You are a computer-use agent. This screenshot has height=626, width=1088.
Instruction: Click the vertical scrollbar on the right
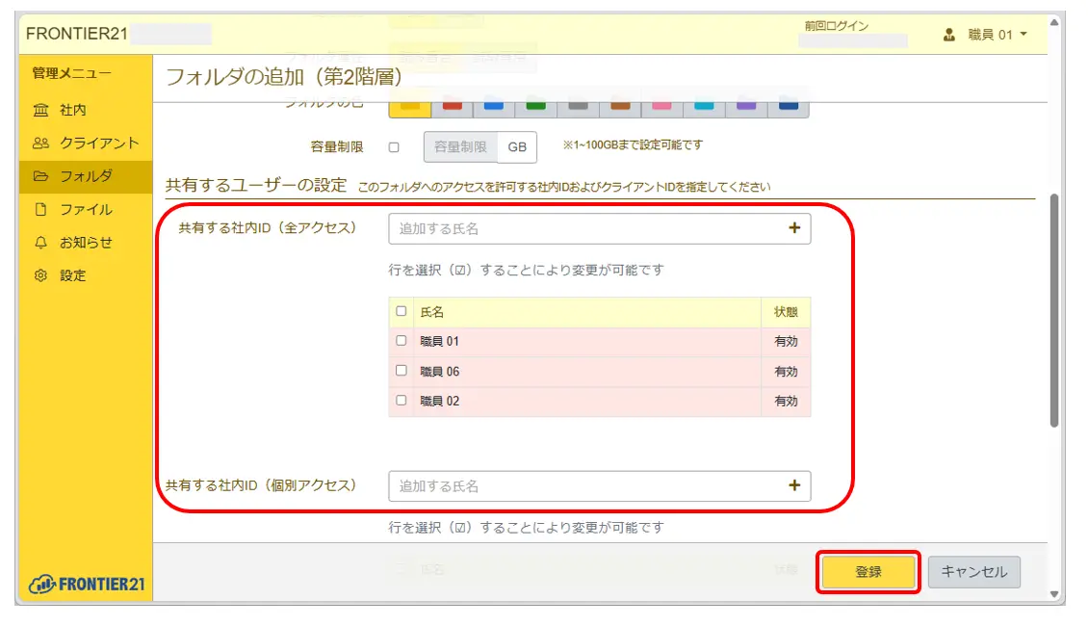point(1054,308)
